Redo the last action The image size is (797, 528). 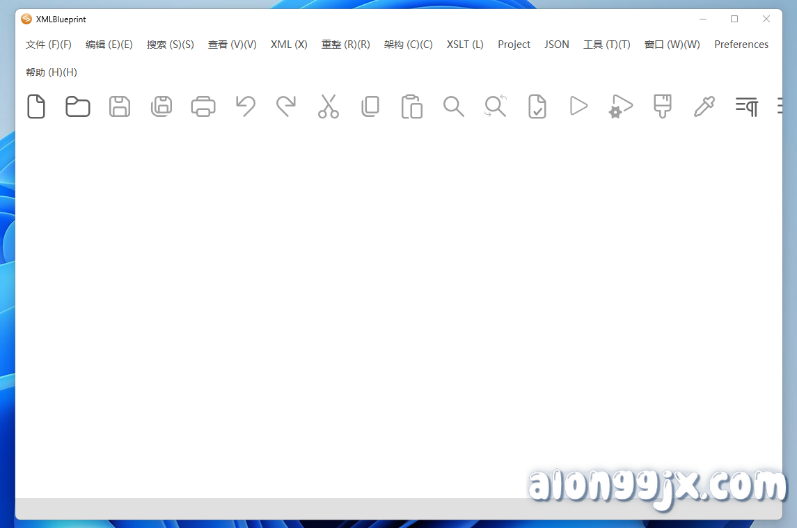[287, 106]
